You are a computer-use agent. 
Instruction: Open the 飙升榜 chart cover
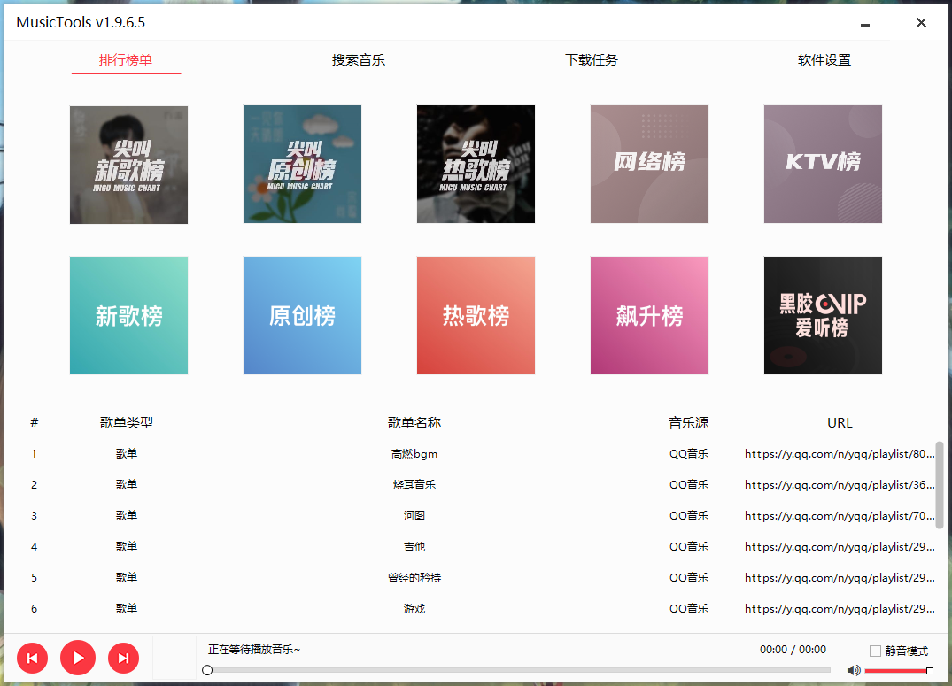[649, 315]
